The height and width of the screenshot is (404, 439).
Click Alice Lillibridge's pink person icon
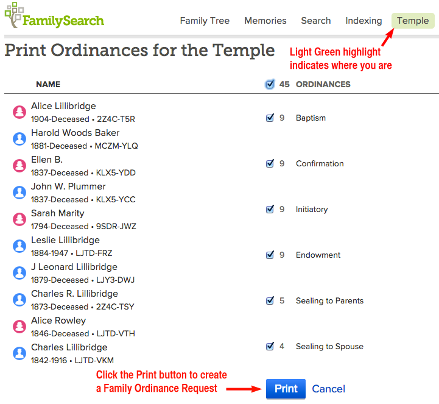[x=19, y=112]
